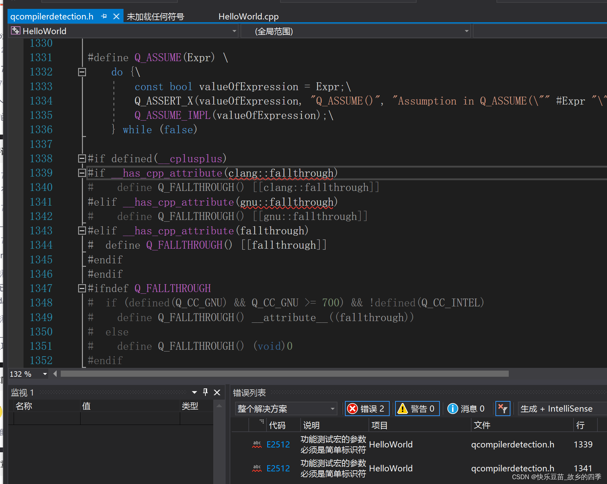Toggle the 消息 0 filter button
The width and height of the screenshot is (607, 484).
(466, 409)
